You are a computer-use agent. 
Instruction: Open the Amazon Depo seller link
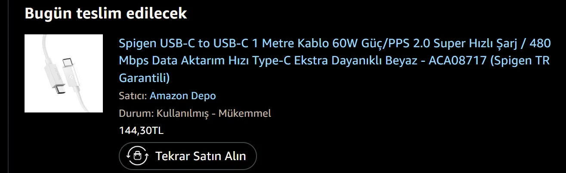click(x=182, y=96)
